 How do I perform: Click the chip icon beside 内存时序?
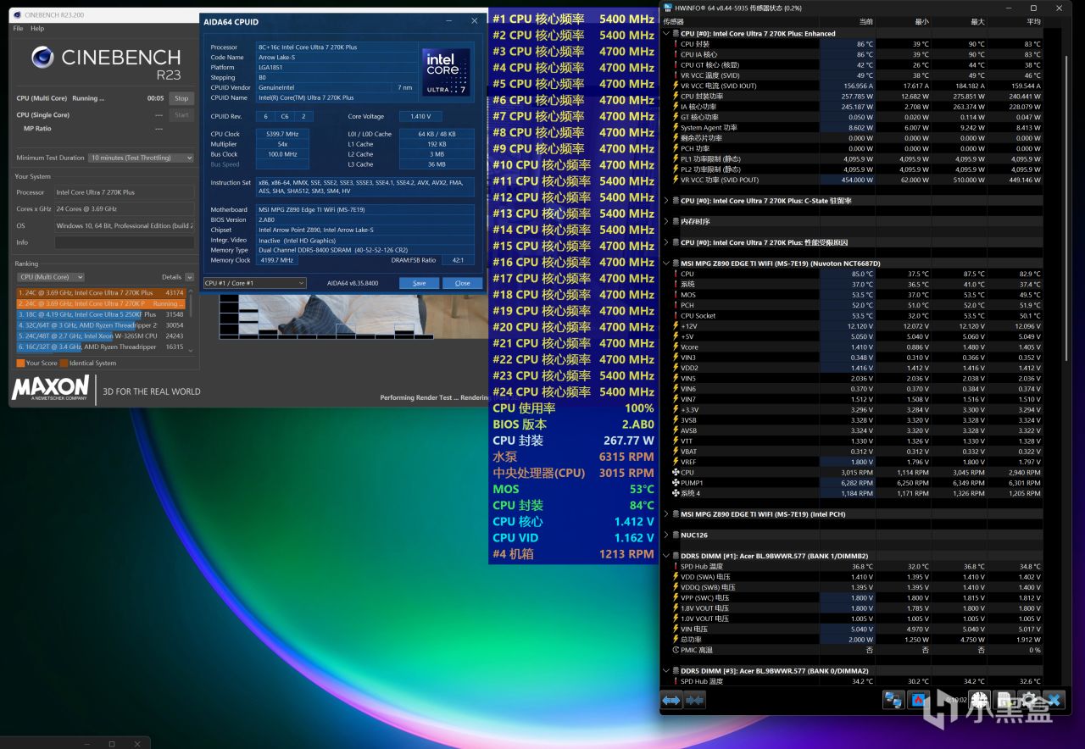click(x=676, y=221)
